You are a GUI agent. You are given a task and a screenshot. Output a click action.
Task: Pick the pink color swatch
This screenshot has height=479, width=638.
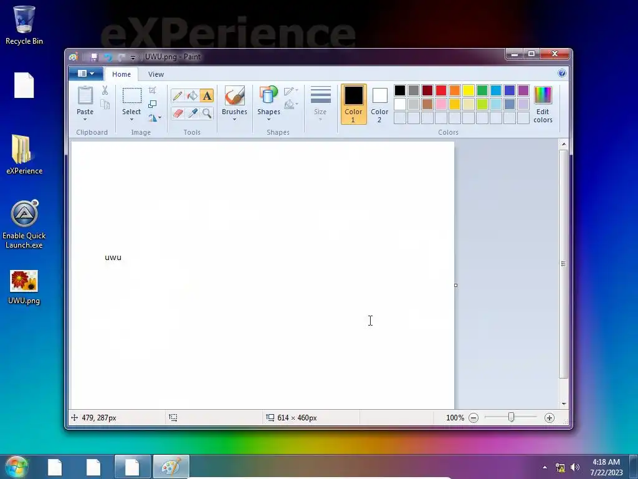(x=441, y=104)
